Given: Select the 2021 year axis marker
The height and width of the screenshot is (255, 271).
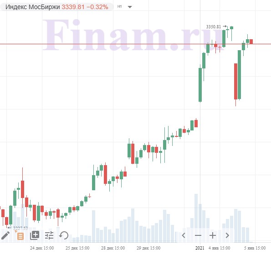Looking at the screenshot, I should (199, 248).
